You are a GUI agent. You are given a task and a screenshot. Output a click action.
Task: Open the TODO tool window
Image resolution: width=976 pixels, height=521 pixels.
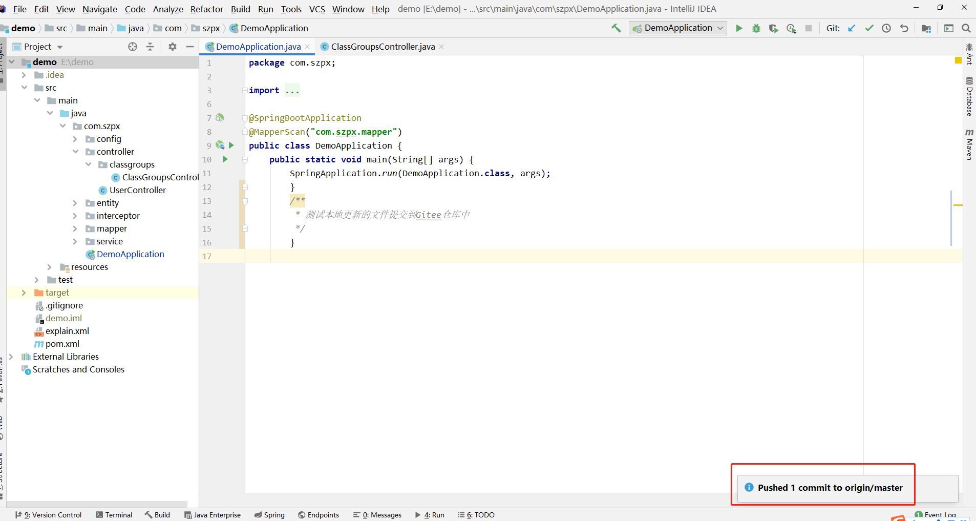tap(476, 515)
